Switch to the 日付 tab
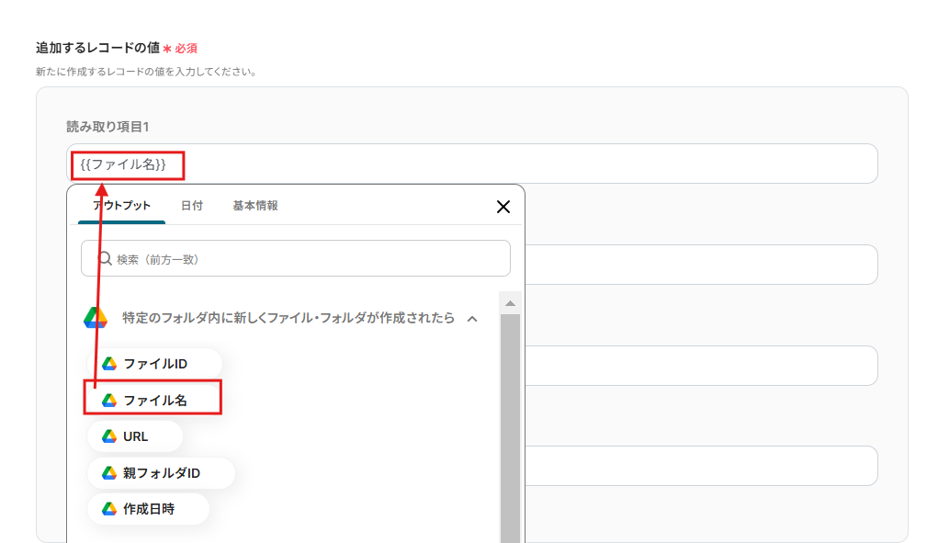938x543 pixels. [192, 206]
